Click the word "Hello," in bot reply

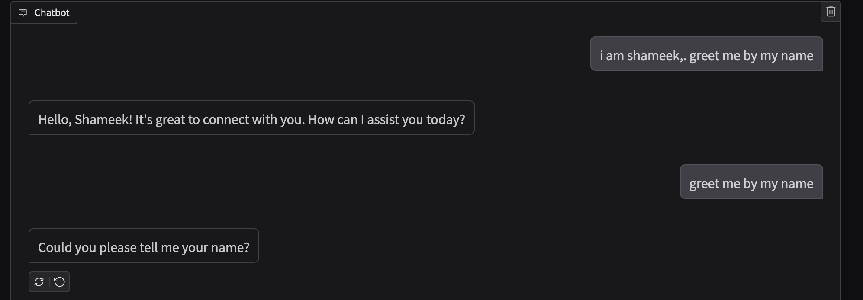click(x=55, y=120)
